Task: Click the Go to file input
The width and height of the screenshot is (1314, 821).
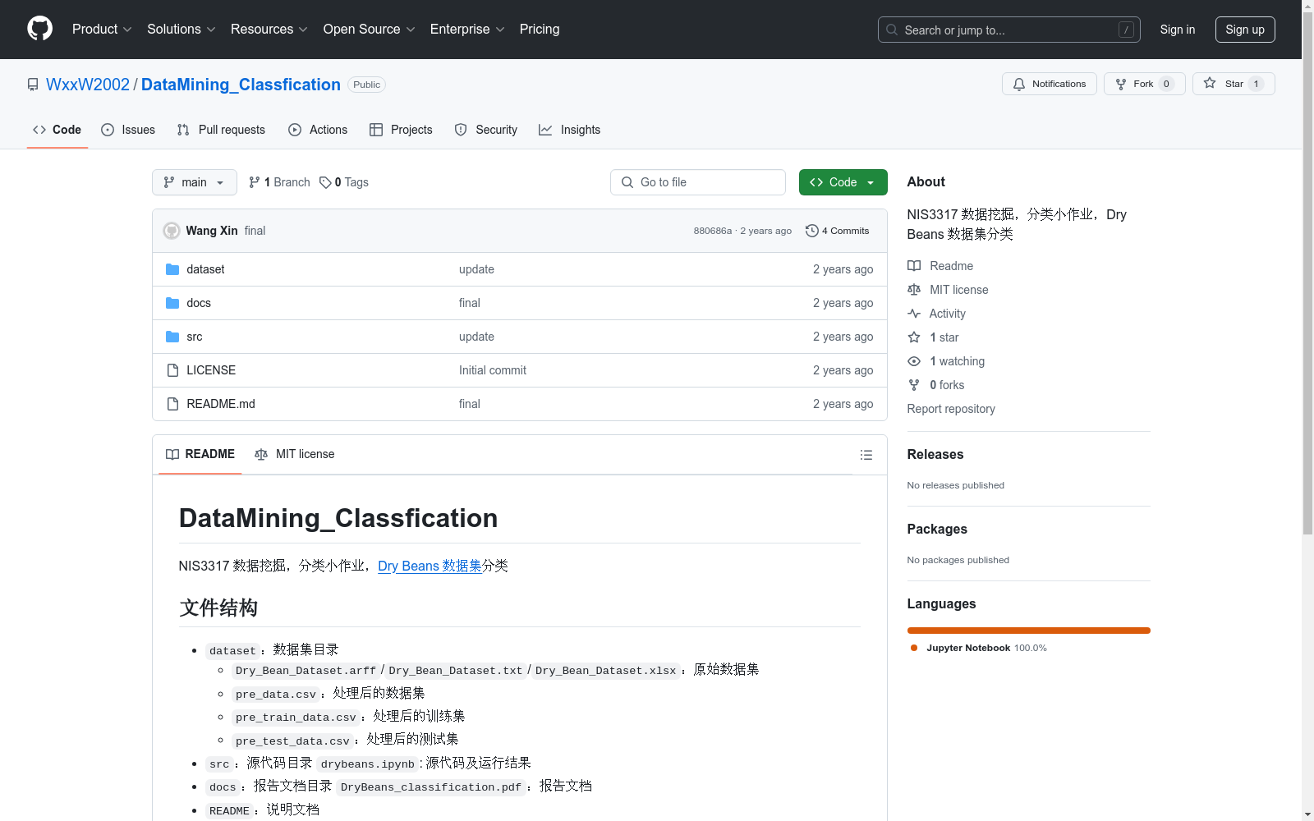Action: tap(698, 182)
